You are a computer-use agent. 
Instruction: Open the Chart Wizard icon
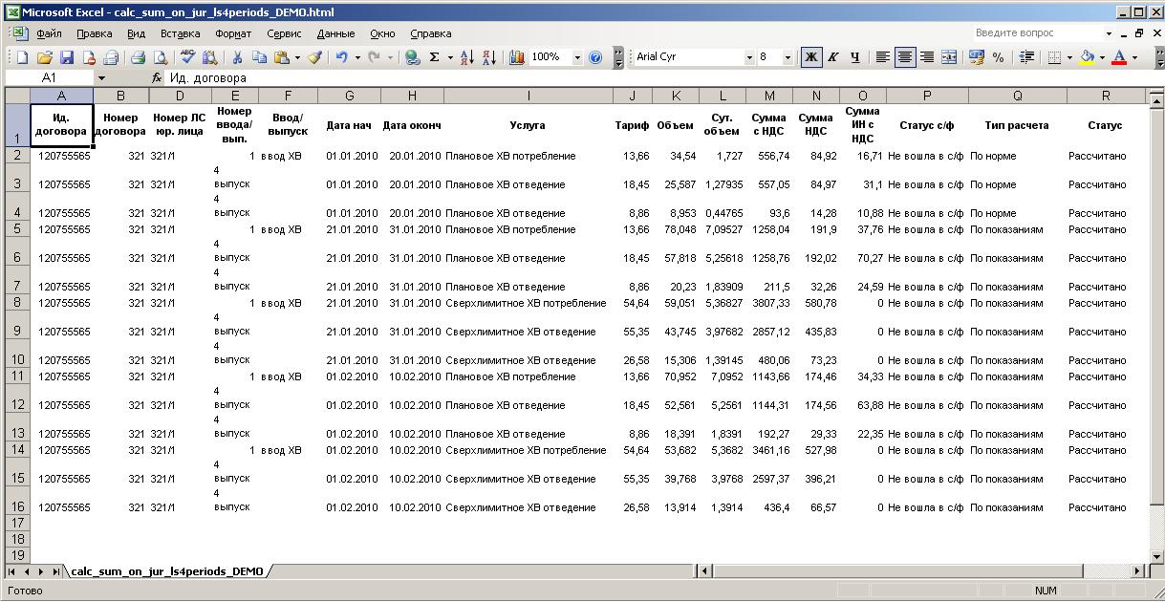click(x=517, y=57)
